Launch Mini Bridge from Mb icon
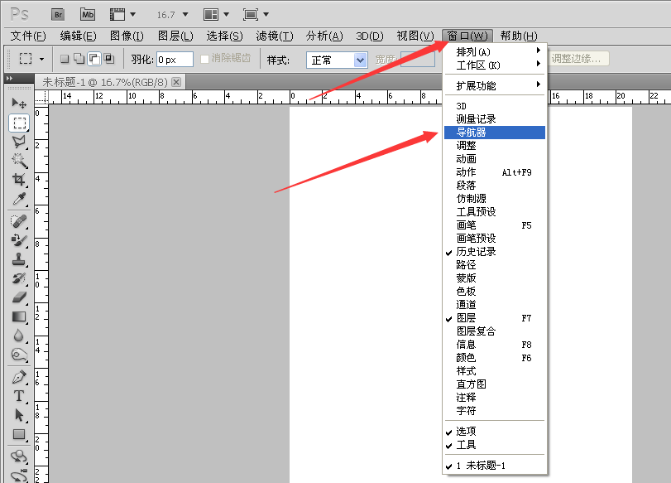 pos(88,15)
